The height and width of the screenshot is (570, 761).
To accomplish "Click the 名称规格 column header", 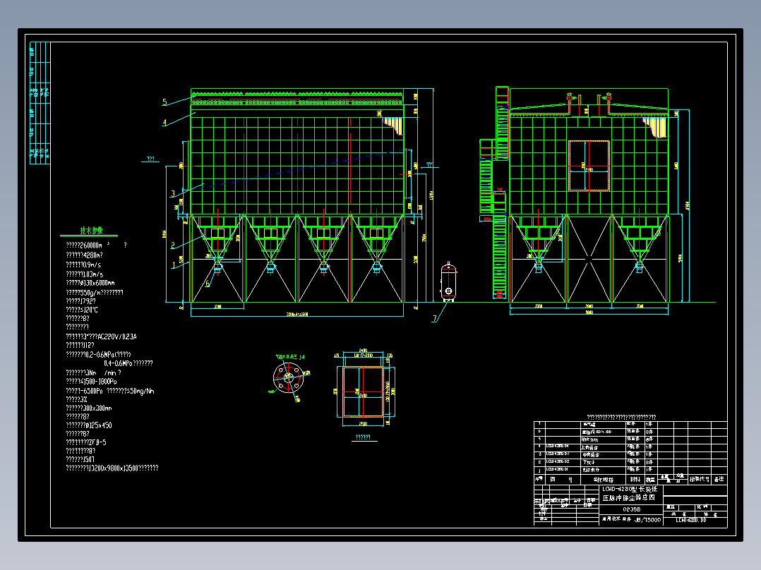I will [604, 479].
